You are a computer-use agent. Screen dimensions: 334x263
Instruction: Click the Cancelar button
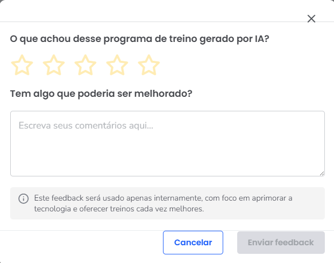click(x=193, y=243)
